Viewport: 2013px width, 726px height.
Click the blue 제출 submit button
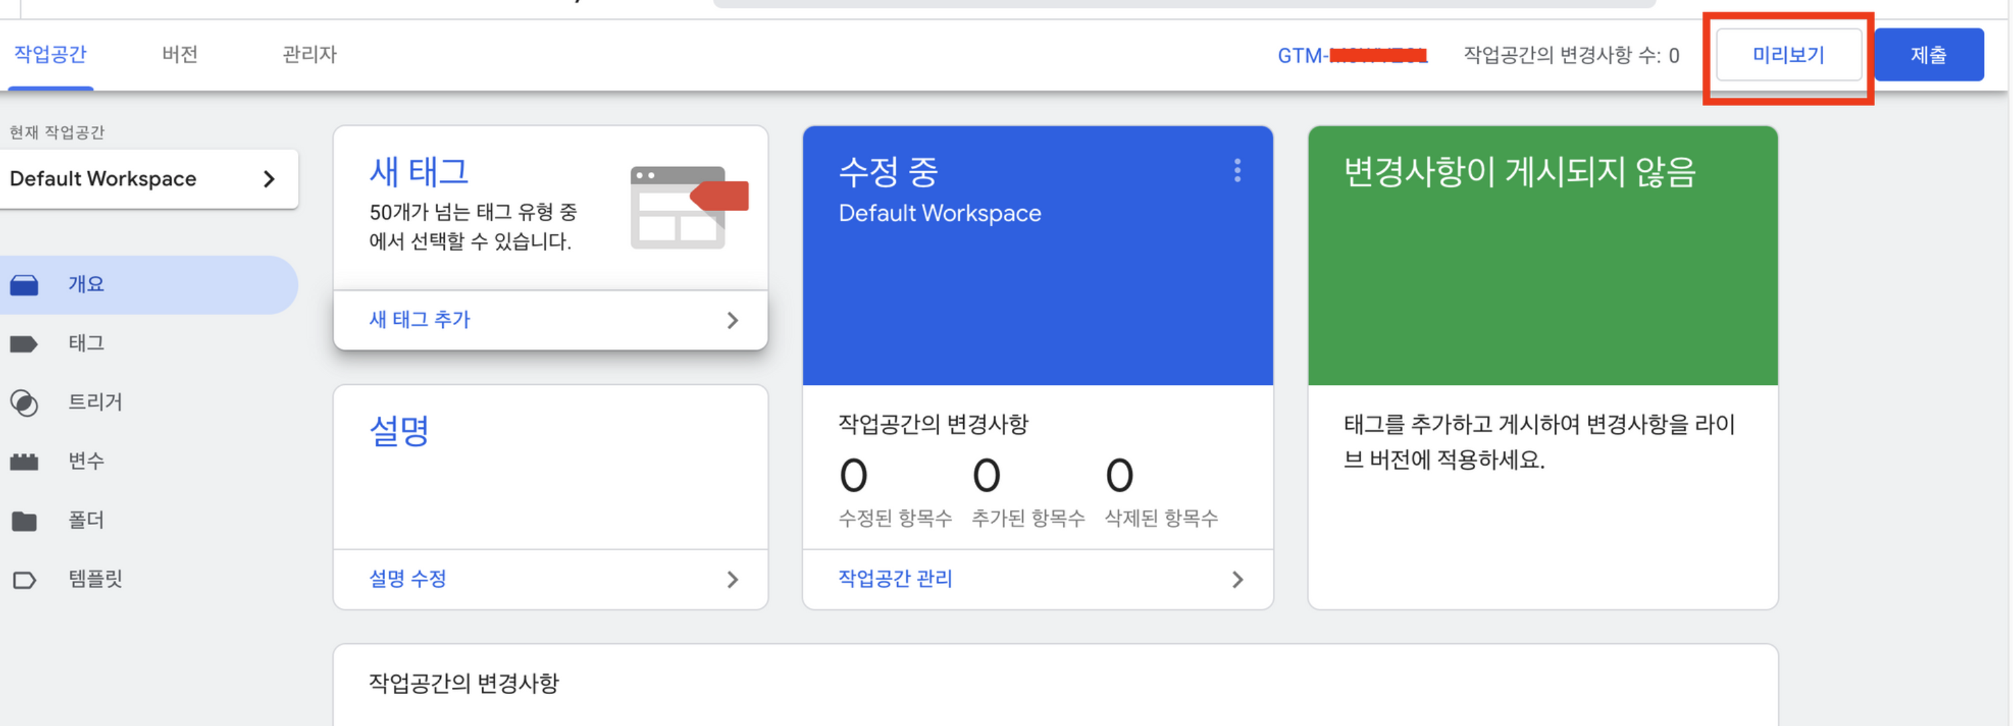[x=1928, y=54]
